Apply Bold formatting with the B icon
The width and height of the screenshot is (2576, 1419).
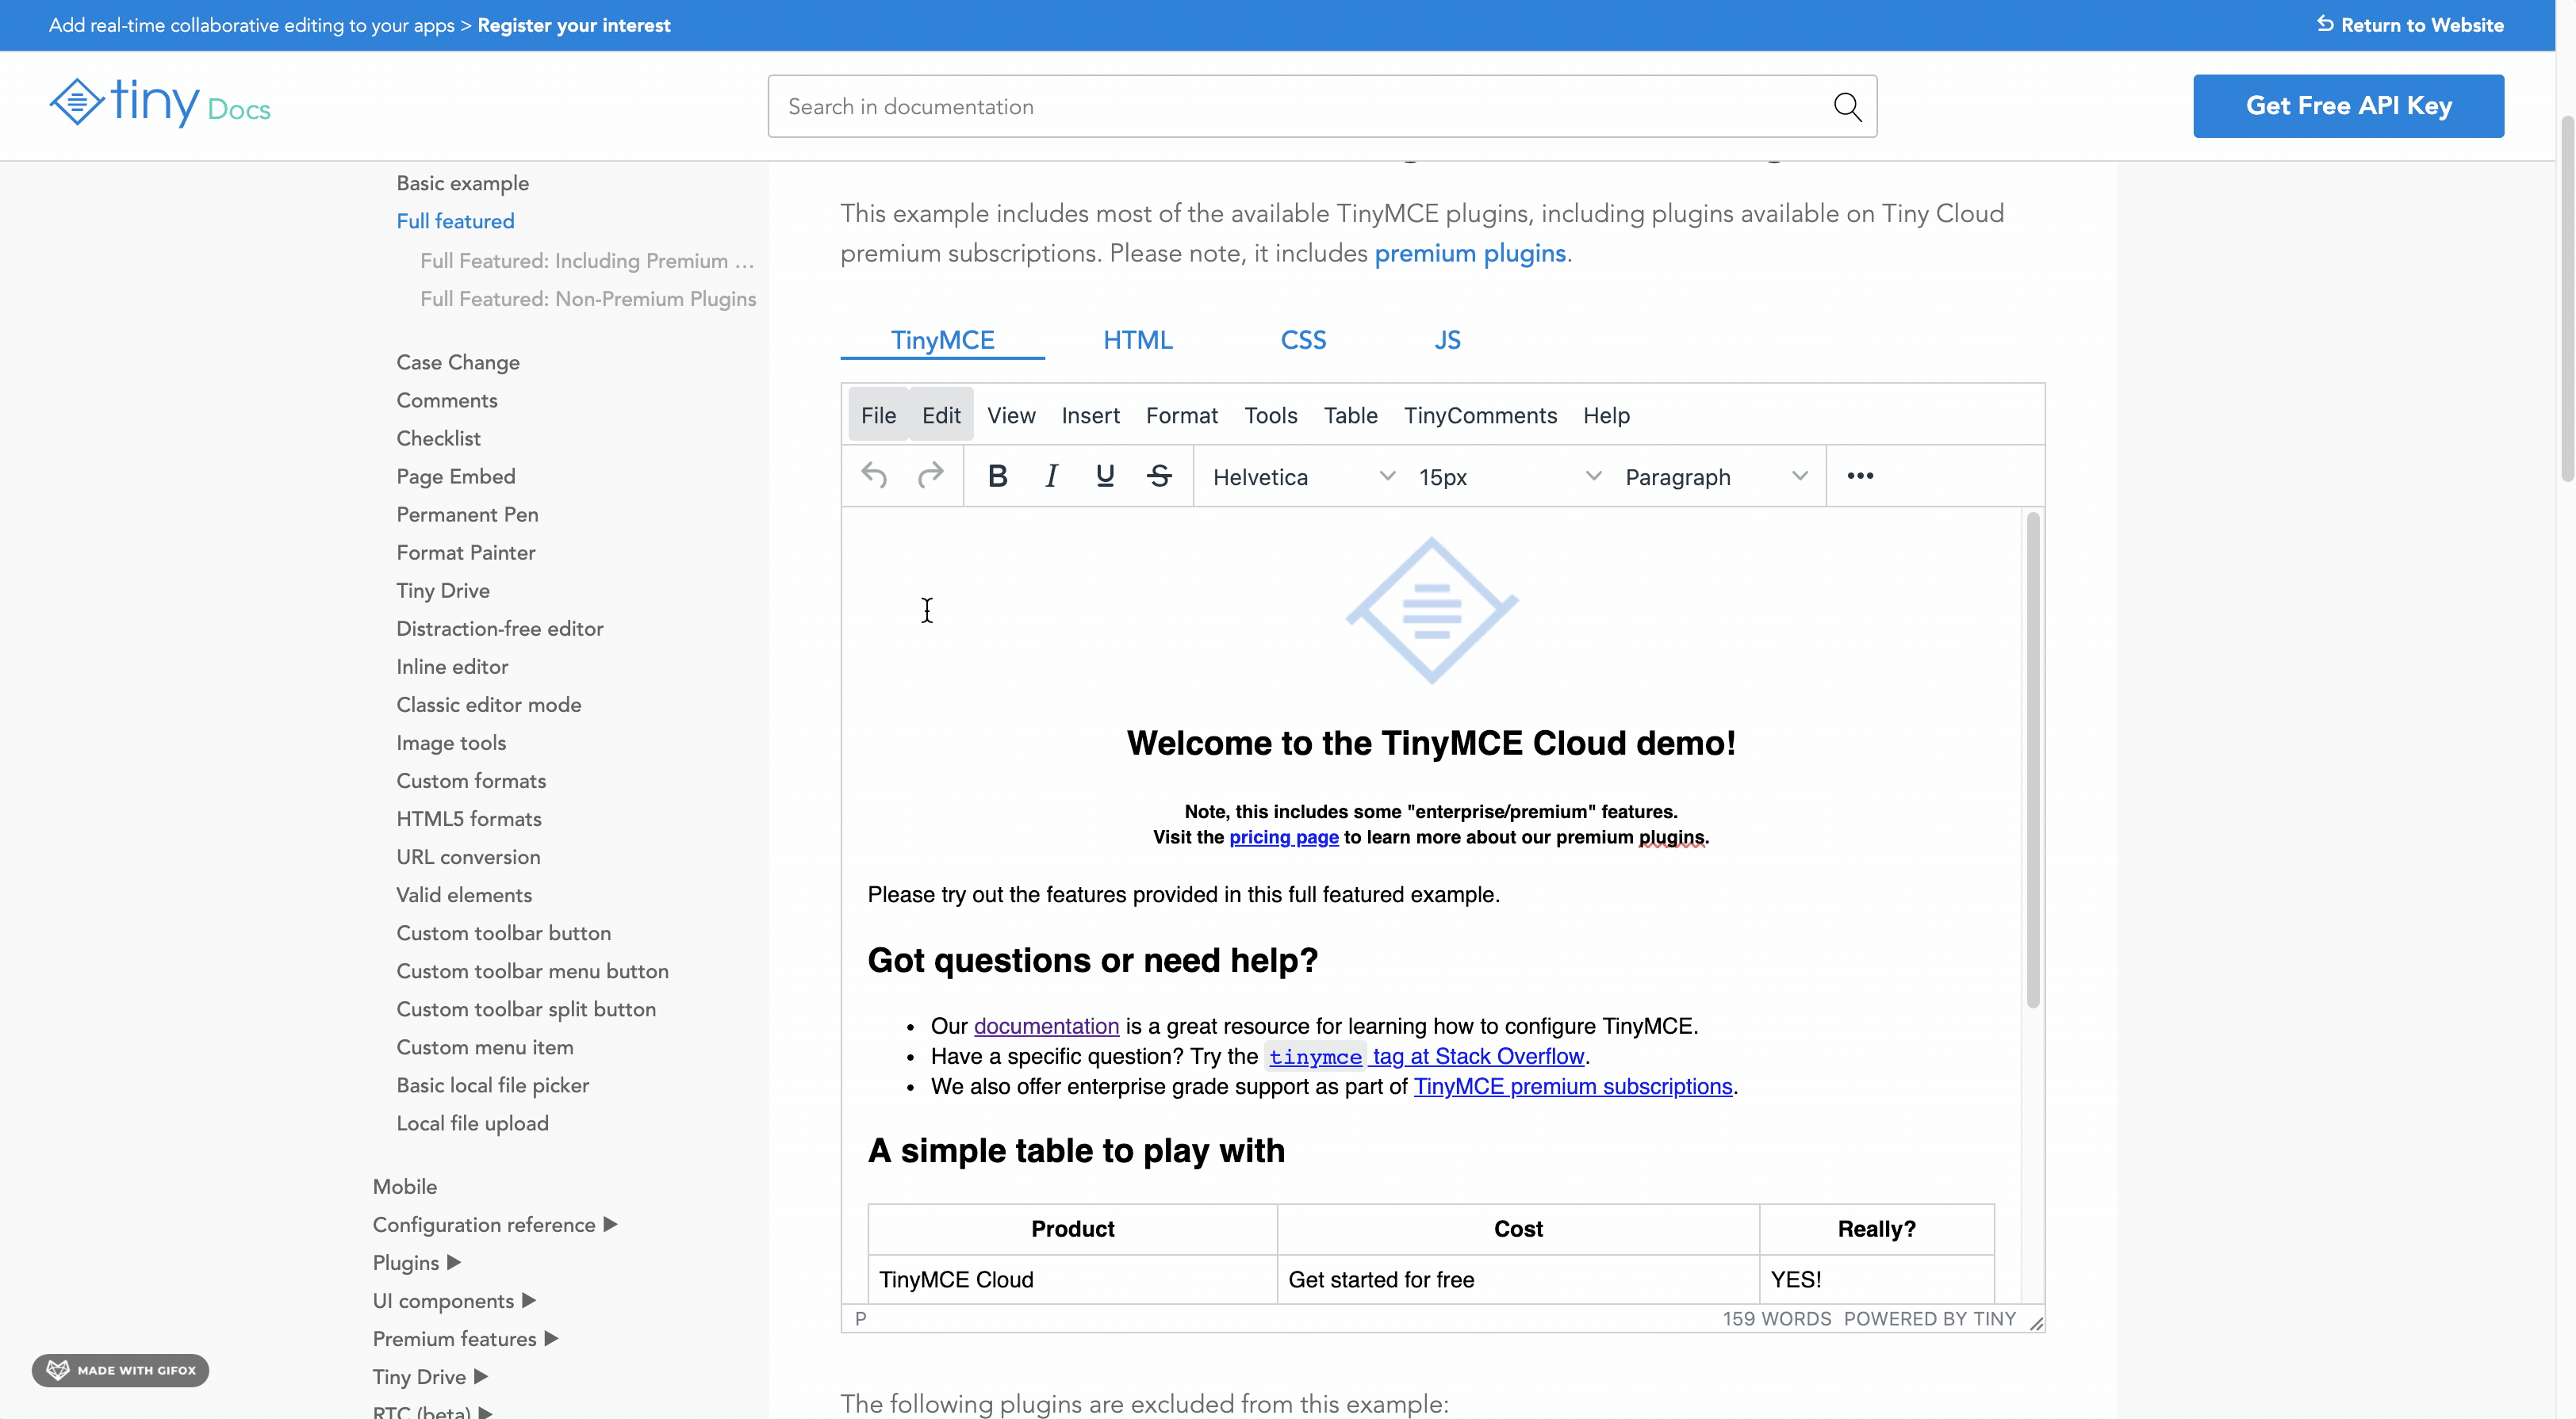(997, 476)
